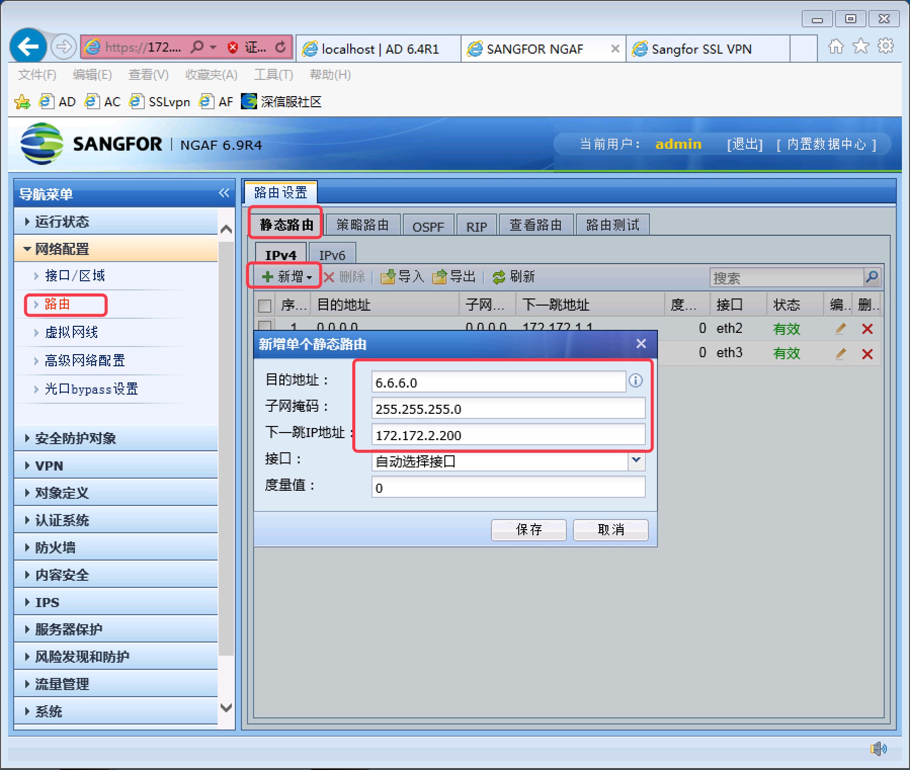
Task: Go back using the browser back arrow
Action: 28,47
